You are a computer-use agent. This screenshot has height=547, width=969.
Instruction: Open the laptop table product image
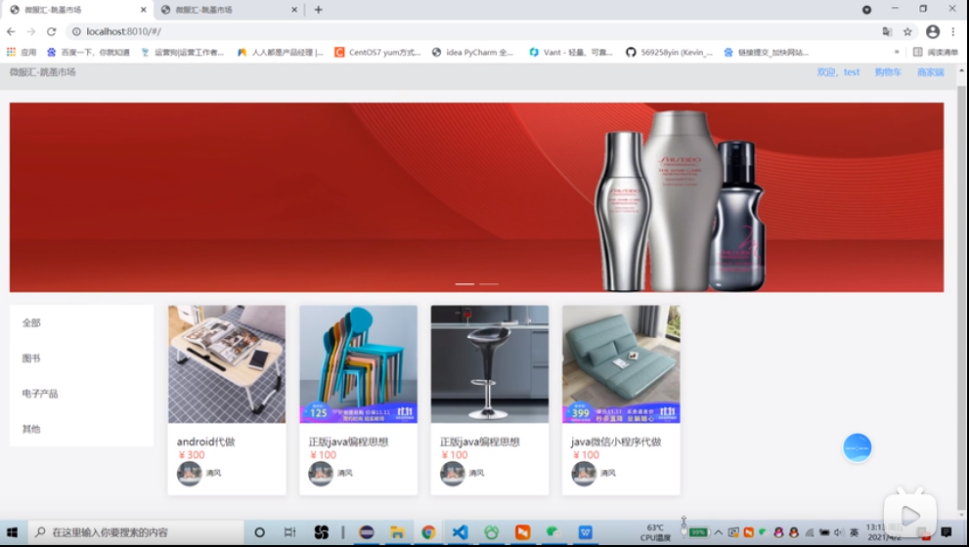click(227, 364)
